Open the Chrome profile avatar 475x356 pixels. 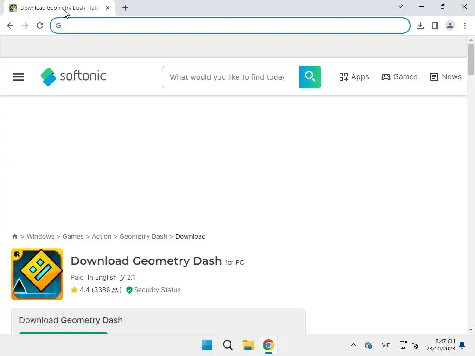click(450, 25)
